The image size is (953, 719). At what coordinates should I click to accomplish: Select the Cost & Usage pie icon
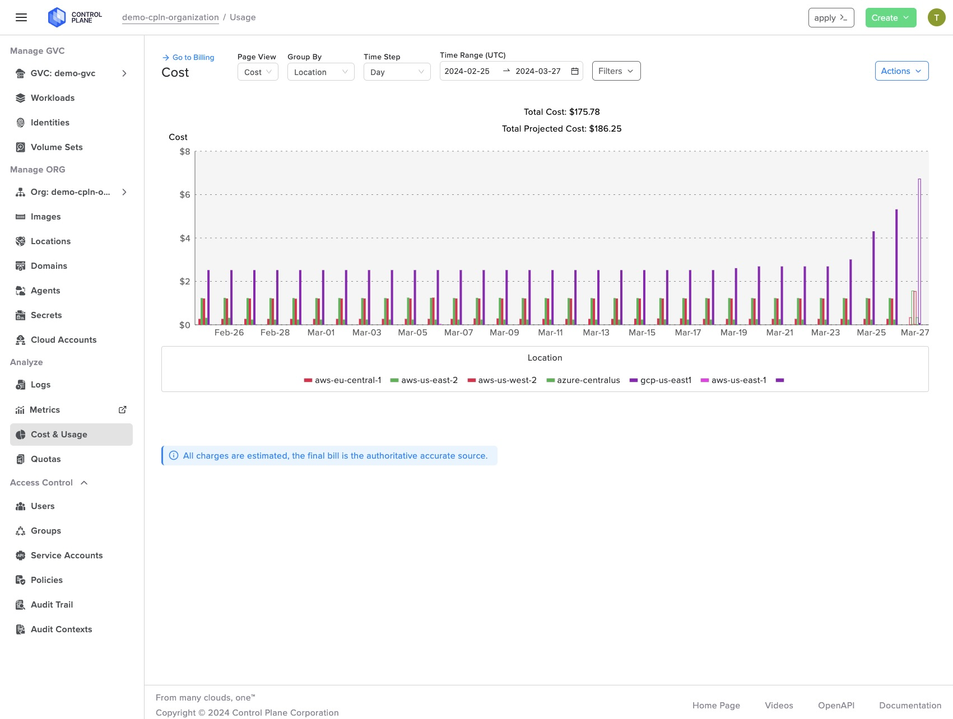click(x=20, y=434)
